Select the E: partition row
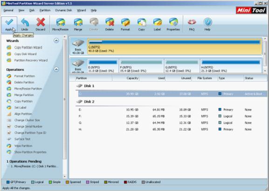Screen dimensions: 269x191 (x=173, y=110)
